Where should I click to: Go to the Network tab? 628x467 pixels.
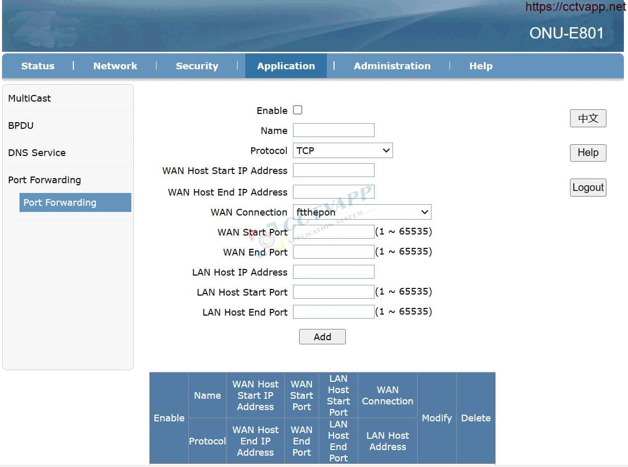coord(115,66)
